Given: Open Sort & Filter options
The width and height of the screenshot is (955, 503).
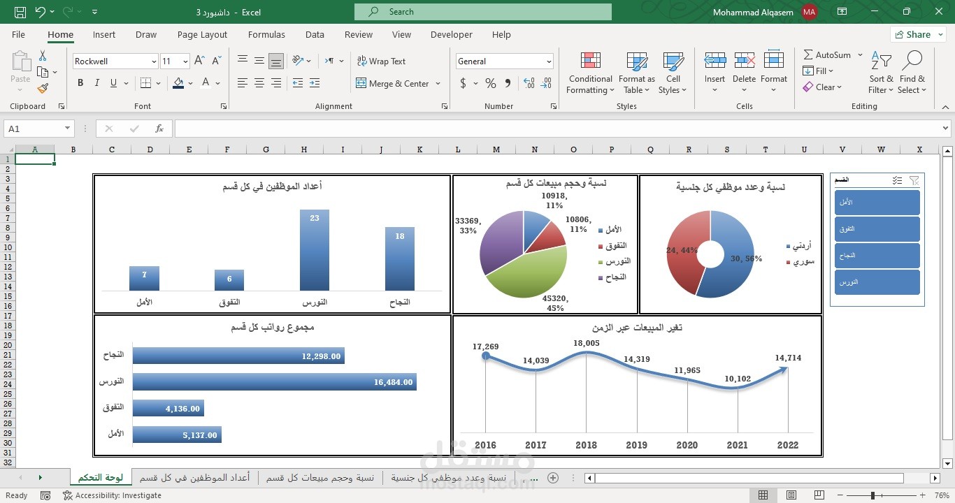Looking at the screenshot, I should click(881, 73).
